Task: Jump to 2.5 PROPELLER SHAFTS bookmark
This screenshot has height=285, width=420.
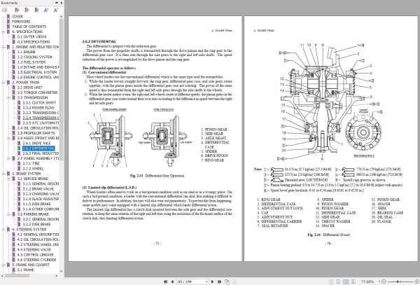Action: click(36, 133)
